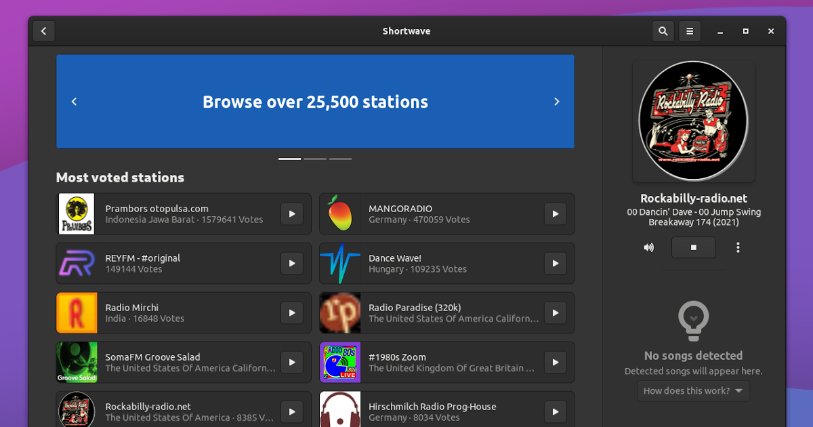The image size is (813, 427).
Task: Expand the 'How does this work?' dropdown
Action: coord(693,390)
